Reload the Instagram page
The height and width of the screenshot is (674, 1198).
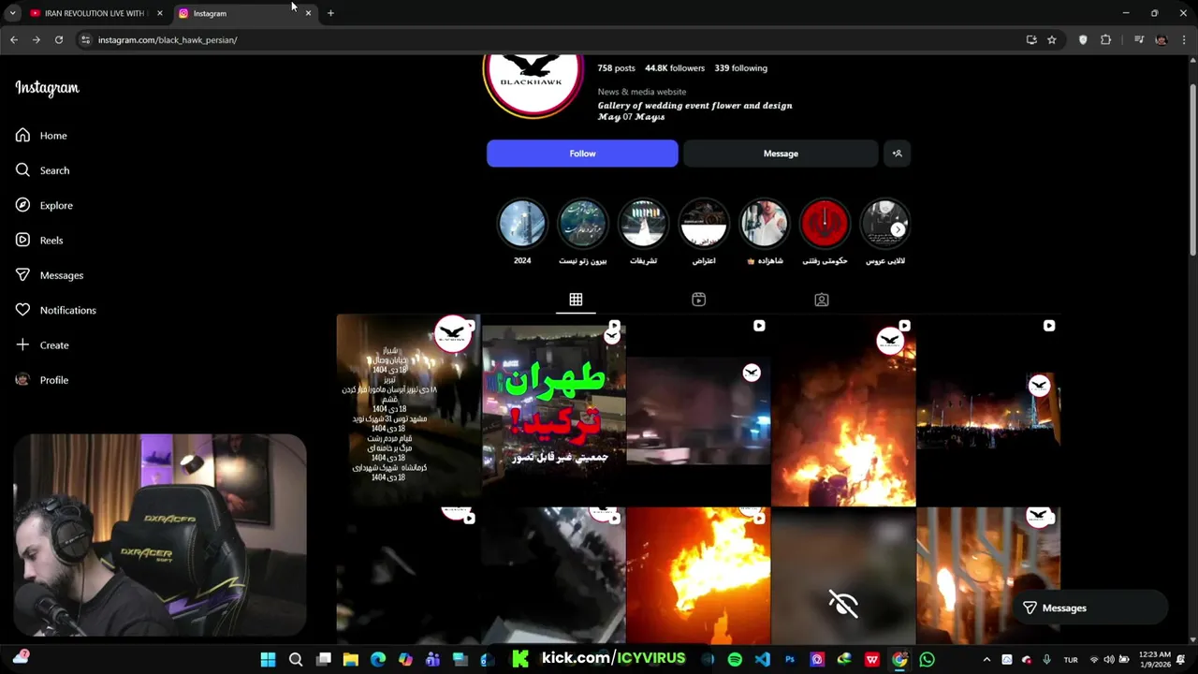click(59, 39)
